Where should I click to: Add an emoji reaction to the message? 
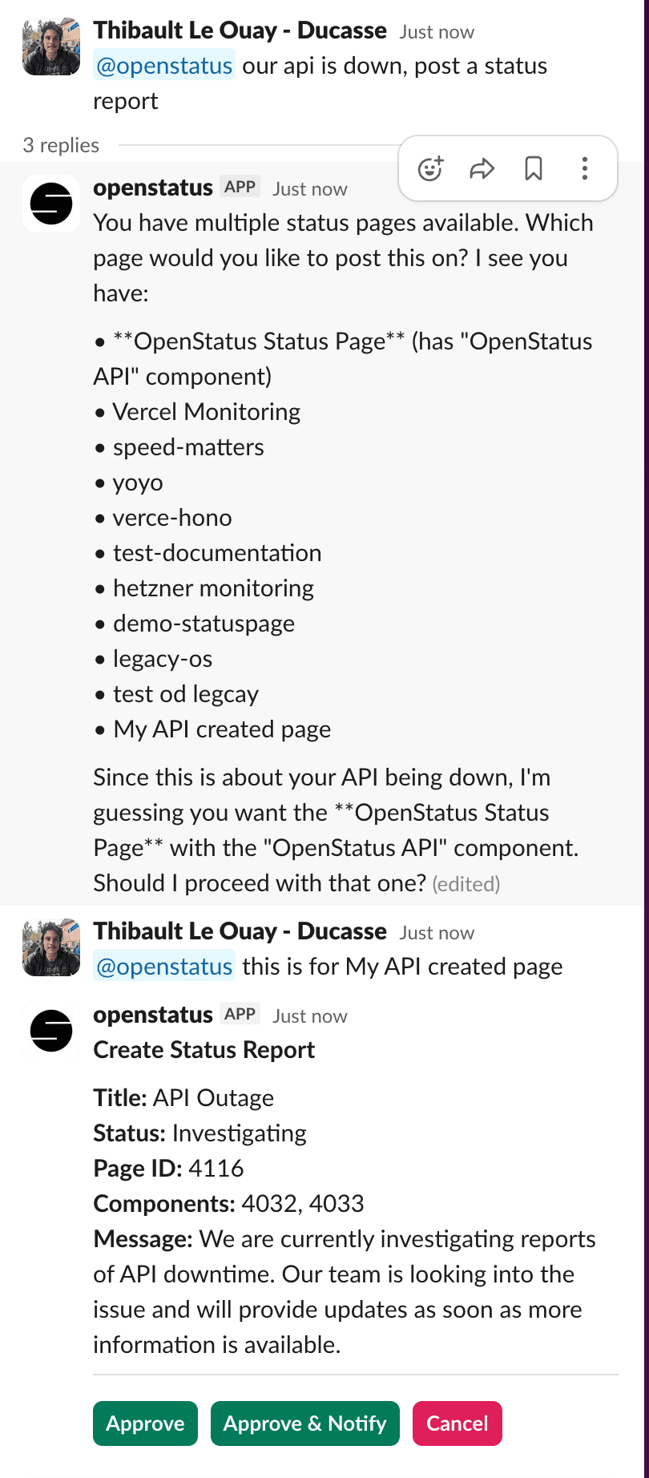pos(430,168)
